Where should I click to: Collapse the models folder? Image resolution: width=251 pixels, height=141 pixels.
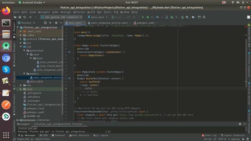pos(24,74)
